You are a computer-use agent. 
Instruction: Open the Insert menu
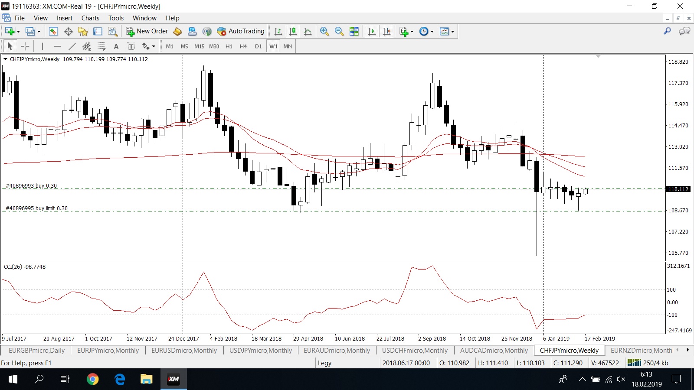65,18
